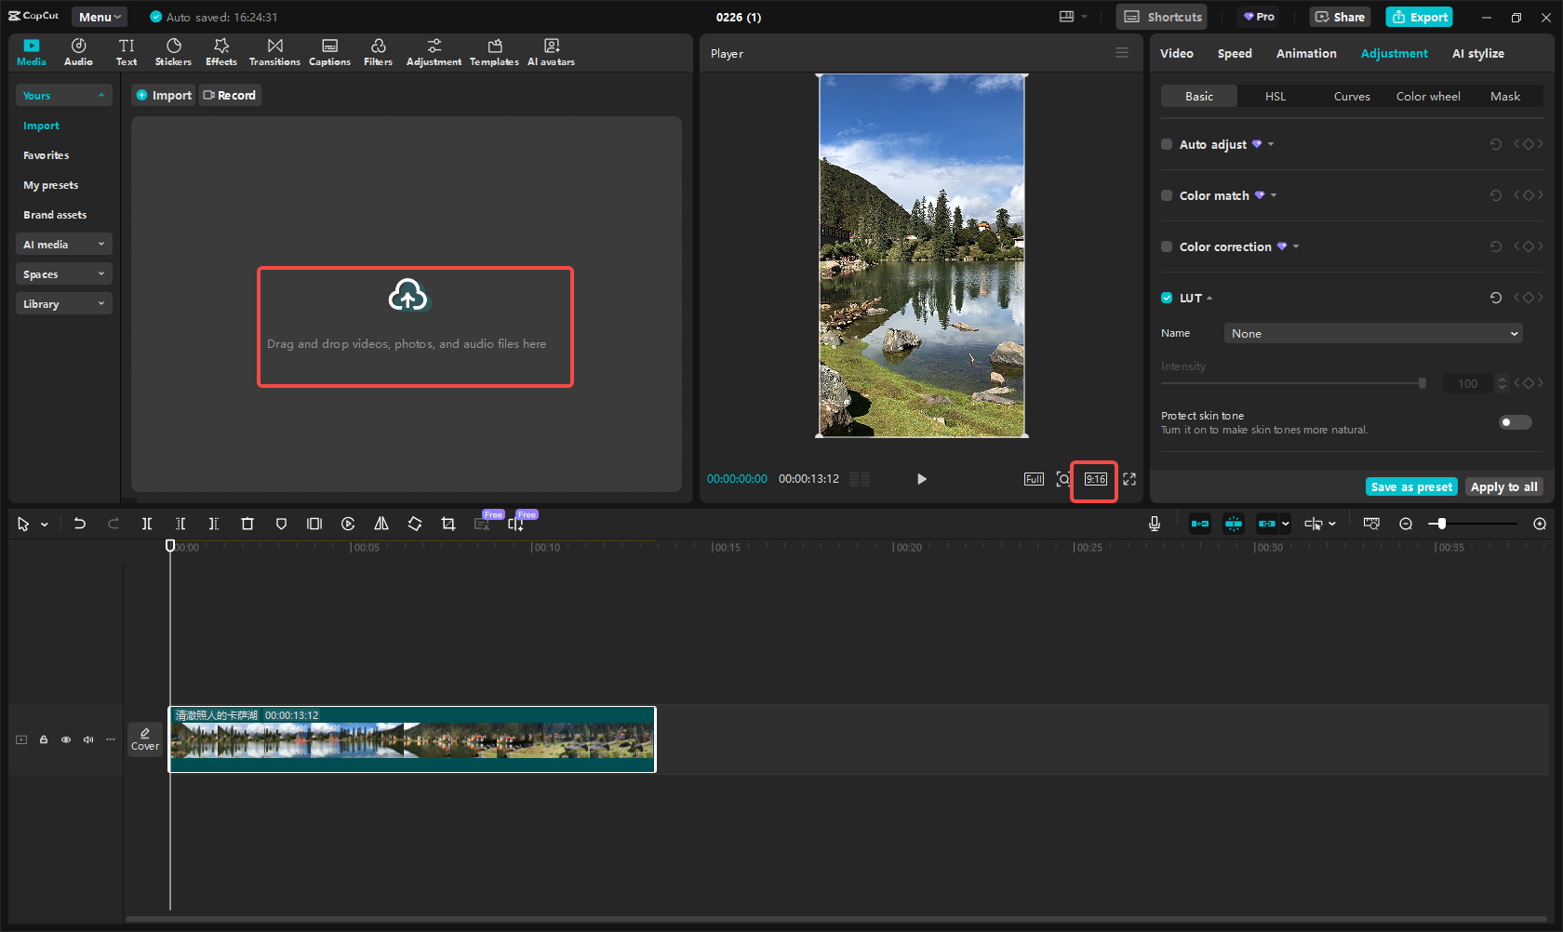Viewport: 1563px width, 932px height.
Task: Split the clip at the playhead
Action: (x=146, y=523)
